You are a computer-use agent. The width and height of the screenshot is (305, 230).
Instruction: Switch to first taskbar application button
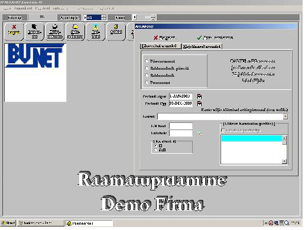coord(41,223)
